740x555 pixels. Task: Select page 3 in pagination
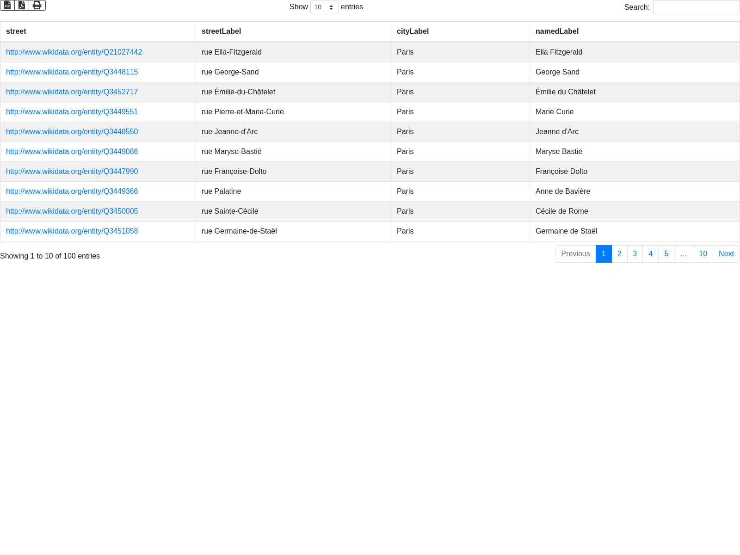[x=635, y=254]
